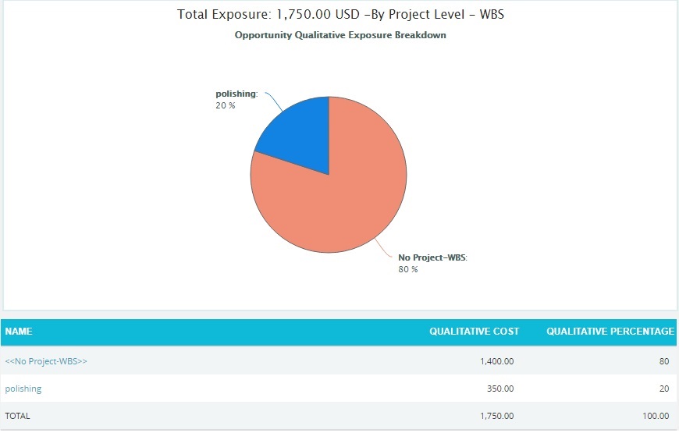Sort by QUALITATIVE PERCENTAGE column header
The width and height of the screenshot is (679, 433).
610,332
